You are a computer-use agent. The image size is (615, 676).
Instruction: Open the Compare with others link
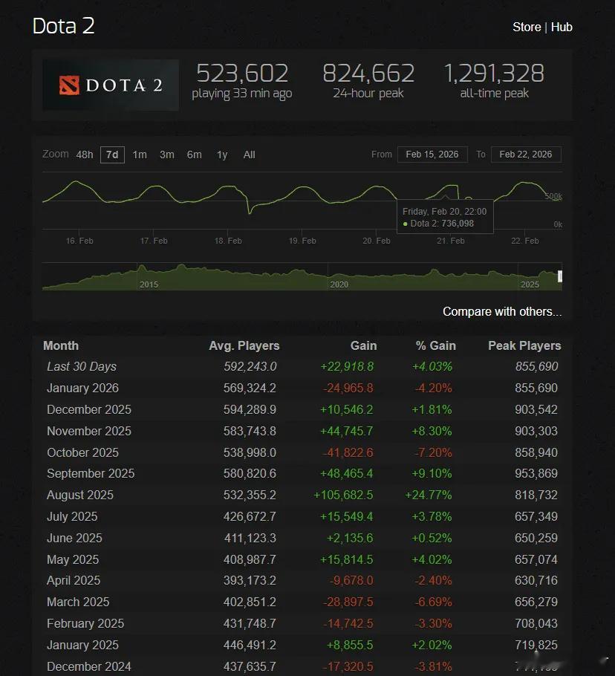point(501,311)
